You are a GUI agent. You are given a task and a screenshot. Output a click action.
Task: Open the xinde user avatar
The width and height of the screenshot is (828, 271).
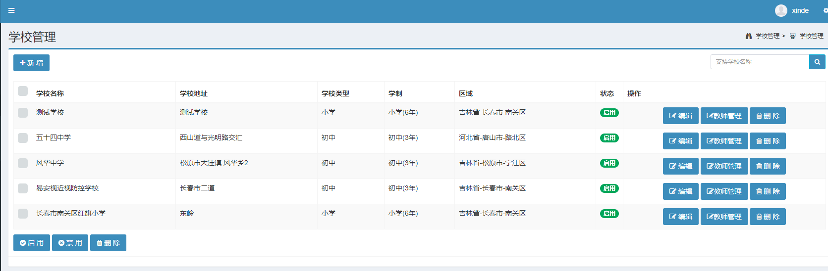pyautogui.click(x=781, y=10)
